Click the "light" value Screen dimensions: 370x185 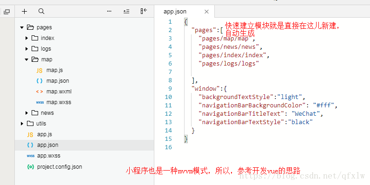click(290, 97)
